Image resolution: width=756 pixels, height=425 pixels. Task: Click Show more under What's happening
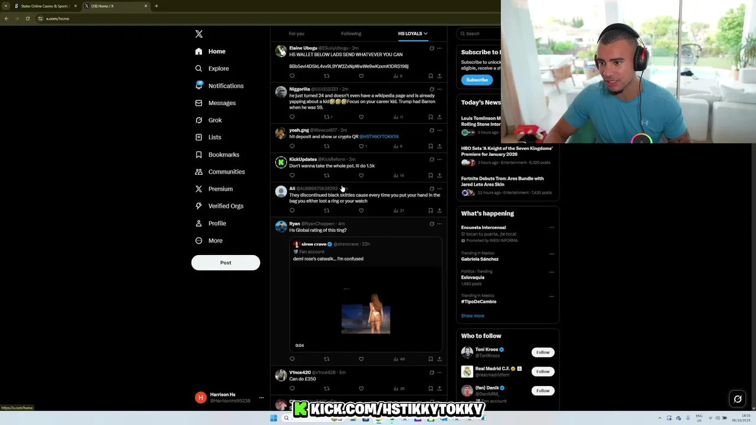click(x=472, y=316)
